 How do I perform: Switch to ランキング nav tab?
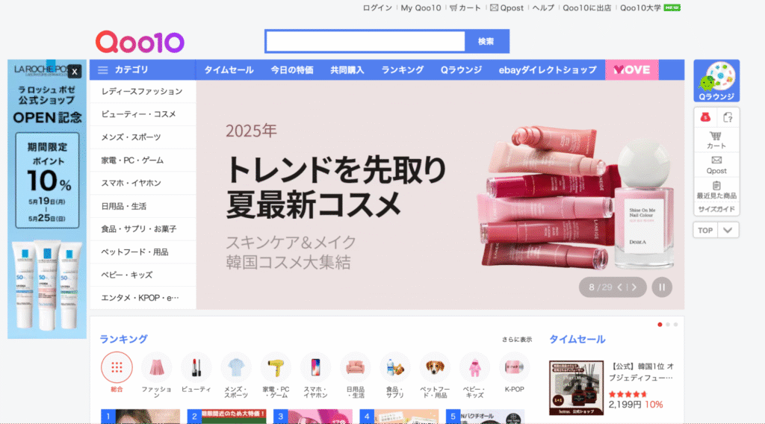pyautogui.click(x=403, y=70)
